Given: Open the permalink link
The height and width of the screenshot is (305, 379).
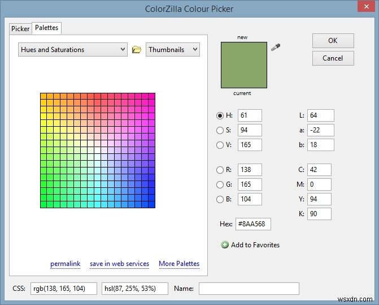Looking at the screenshot, I should coord(66,264).
